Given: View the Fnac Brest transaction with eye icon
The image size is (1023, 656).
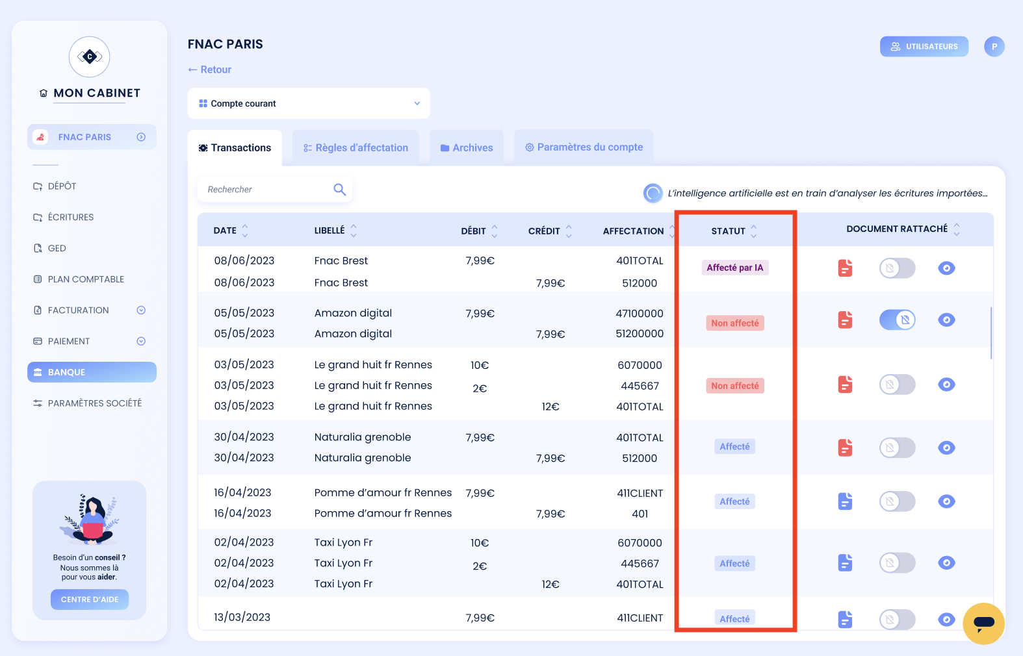Looking at the screenshot, I should (946, 268).
